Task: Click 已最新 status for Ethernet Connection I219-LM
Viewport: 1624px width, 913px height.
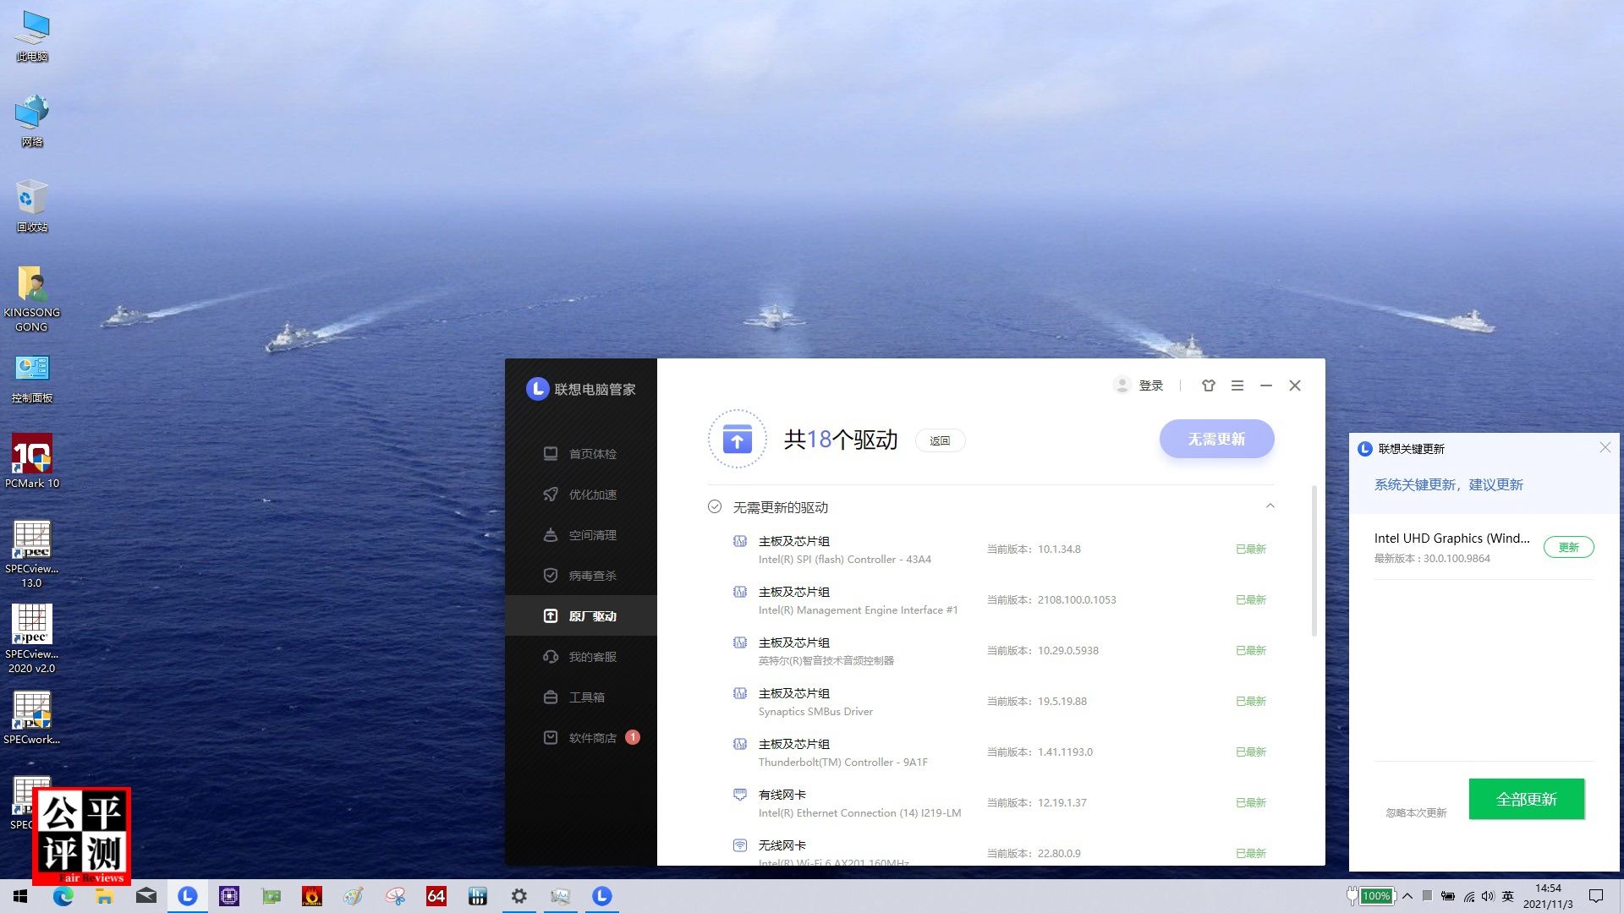Action: point(1251,803)
